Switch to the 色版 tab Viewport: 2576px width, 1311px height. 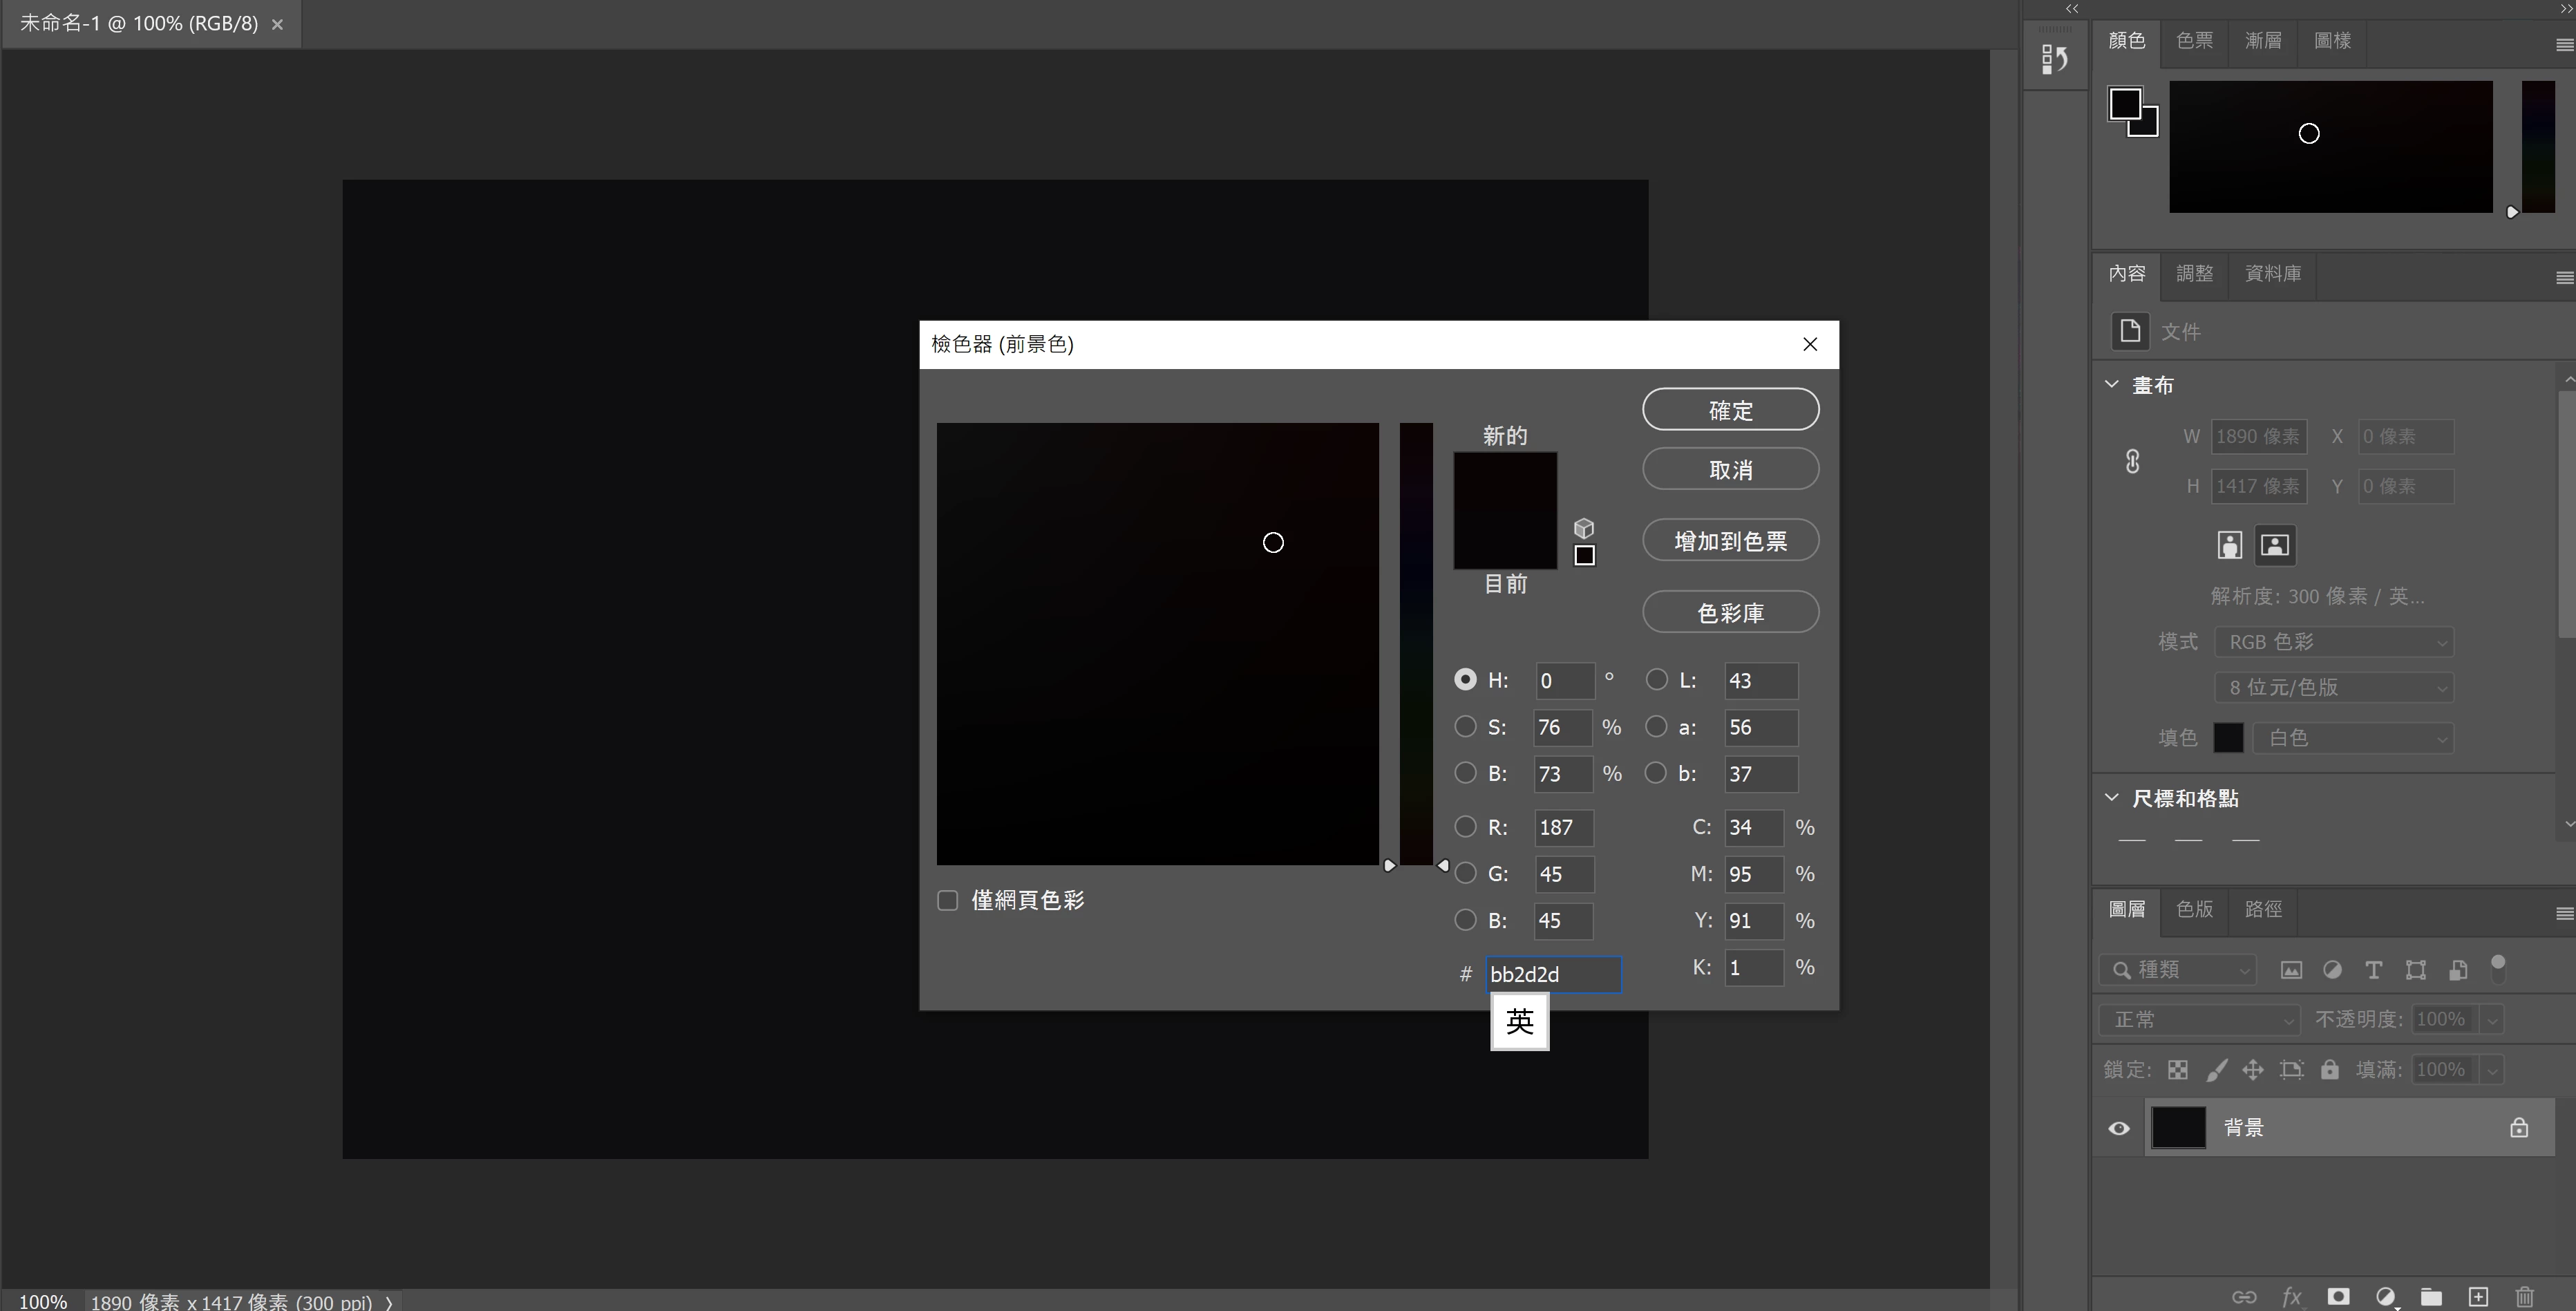[x=2194, y=909]
